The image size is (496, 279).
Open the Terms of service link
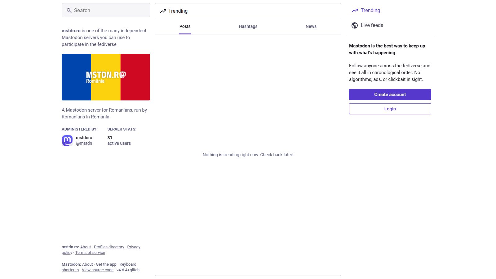click(90, 253)
